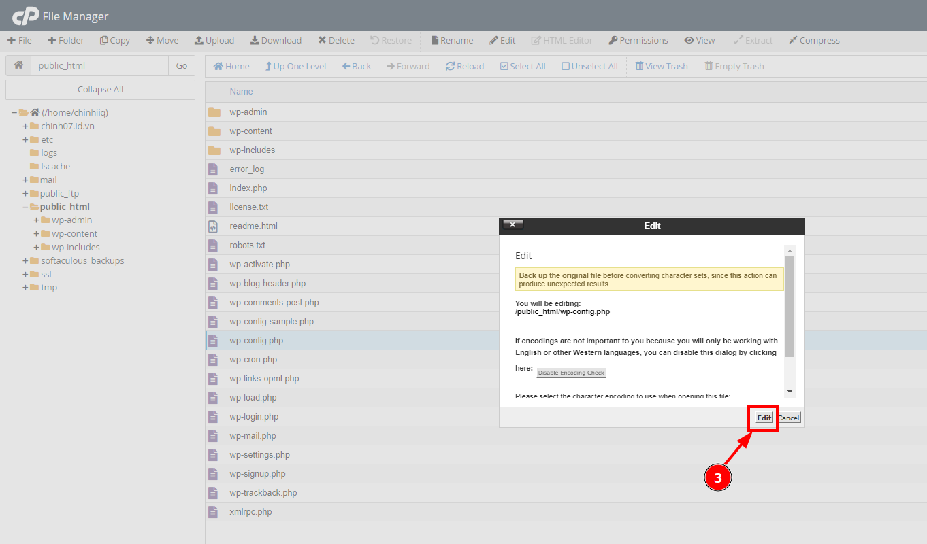The width and height of the screenshot is (927, 544).
Task: Click the Collapse All button
Action: point(100,89)
